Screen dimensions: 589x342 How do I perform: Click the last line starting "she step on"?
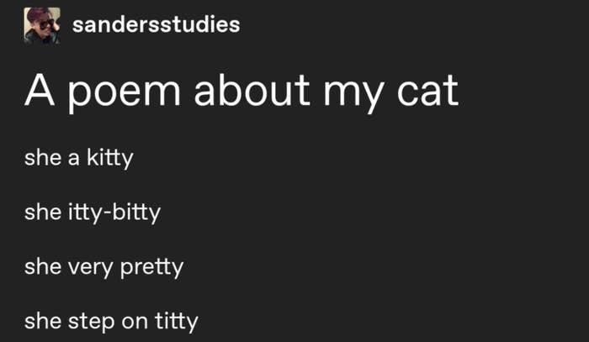point(111,322)
